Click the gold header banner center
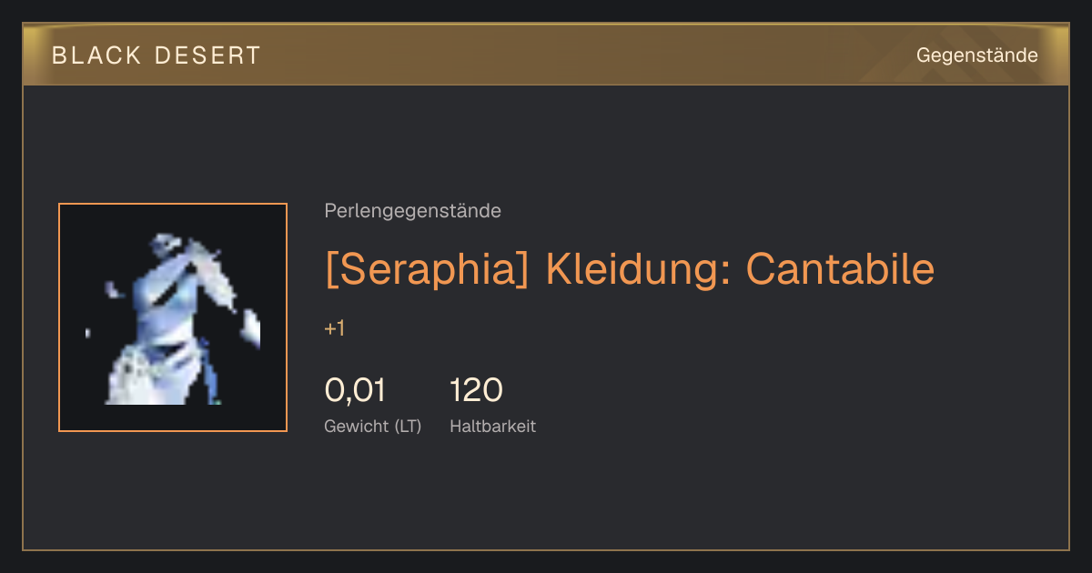Image resolution: width=1092 pixels, height=573 pixels. click(546, 55)
